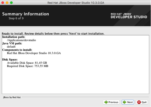
Task: Click the Available Disk Space line
Action: (27, 63)
